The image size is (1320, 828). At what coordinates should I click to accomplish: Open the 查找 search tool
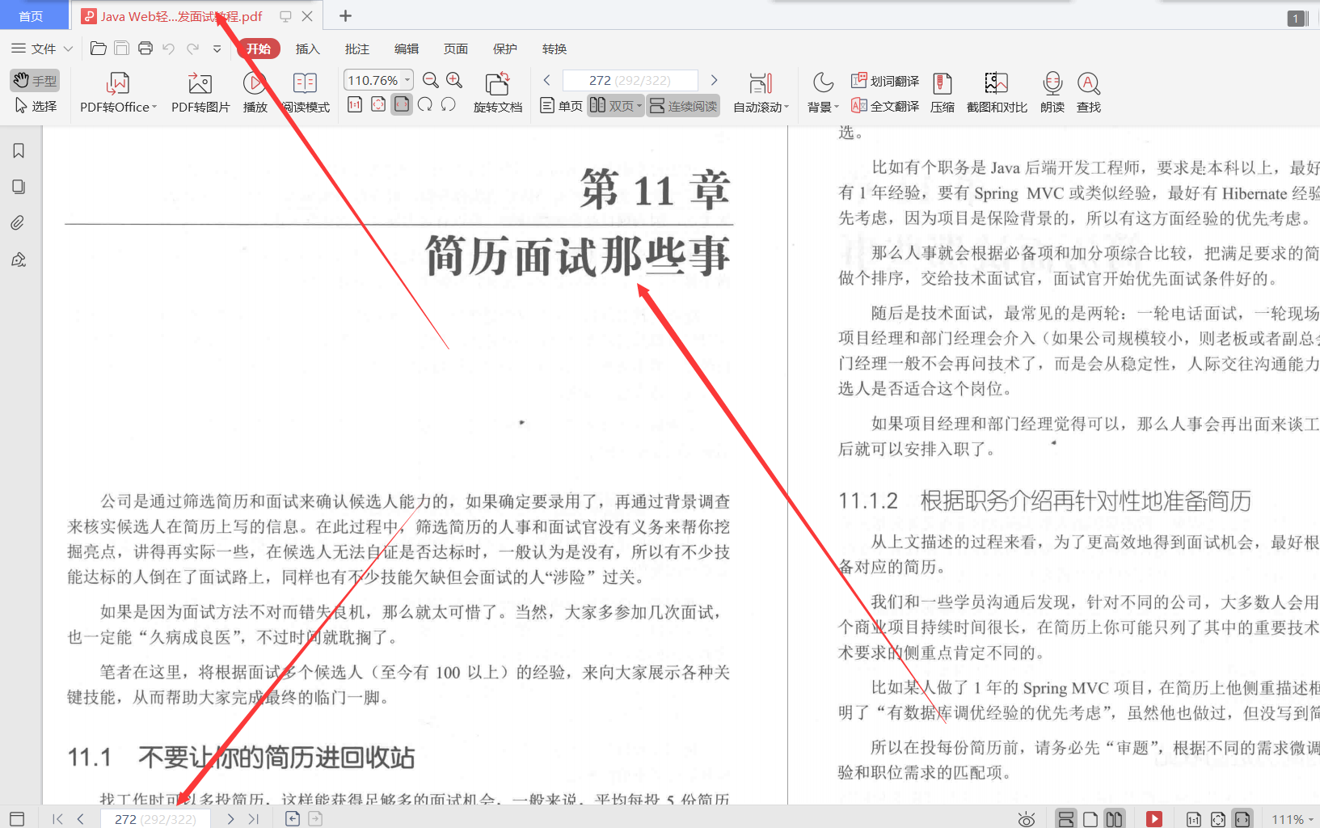click(1089, 93)
